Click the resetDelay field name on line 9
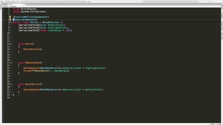The height and width of the screenshot is (125, 223). (54, 30)
